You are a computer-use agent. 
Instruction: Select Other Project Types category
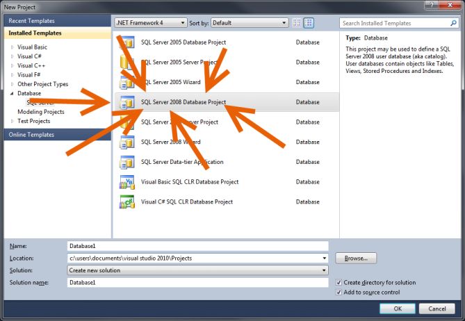(42, 84)
